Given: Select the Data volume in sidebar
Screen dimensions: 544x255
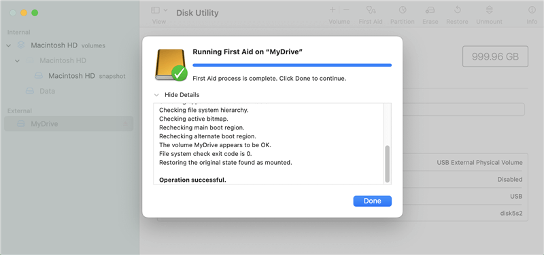Looking at the screenshot, I should click(47, 91).
